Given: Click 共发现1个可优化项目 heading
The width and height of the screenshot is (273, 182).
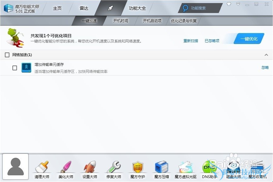Looking at the screenshot, I should [x=51, y=36].
